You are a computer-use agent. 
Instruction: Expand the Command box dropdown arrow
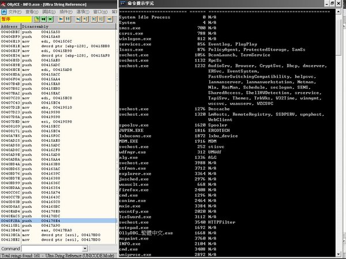tap(84, 249)
